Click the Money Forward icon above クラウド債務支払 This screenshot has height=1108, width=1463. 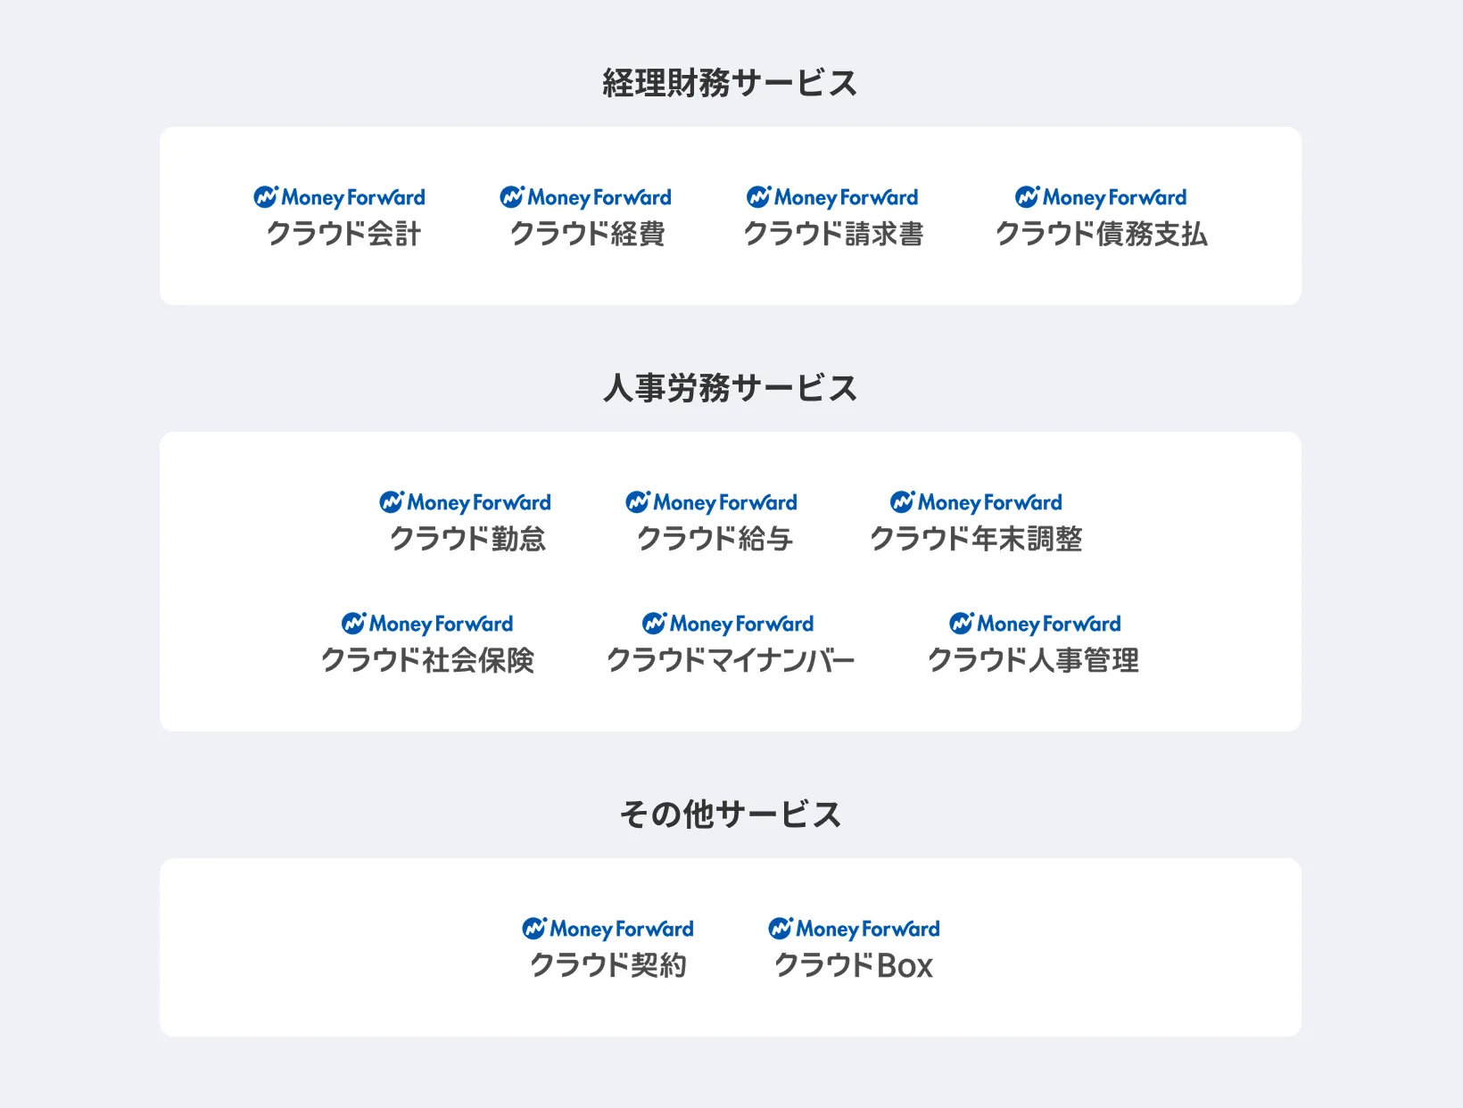pos(1028,197)
